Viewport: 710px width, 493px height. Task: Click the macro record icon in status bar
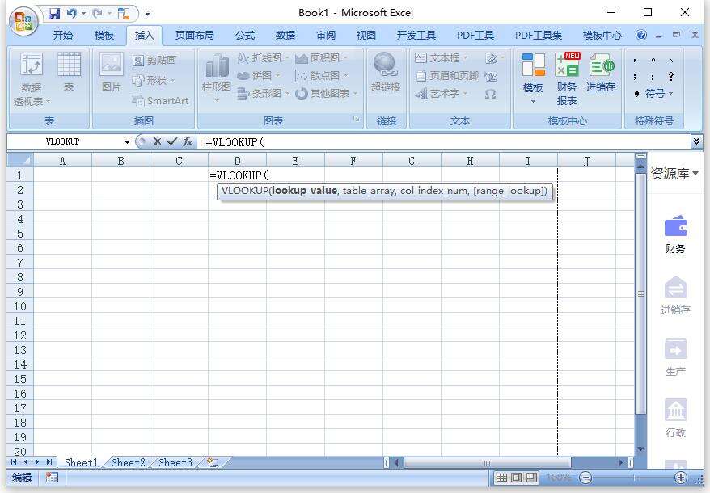click(x=52, y=477)
